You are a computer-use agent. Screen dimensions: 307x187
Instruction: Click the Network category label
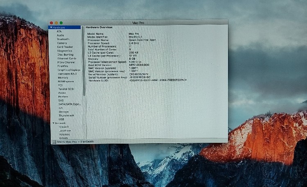click(x=60, y=123)
